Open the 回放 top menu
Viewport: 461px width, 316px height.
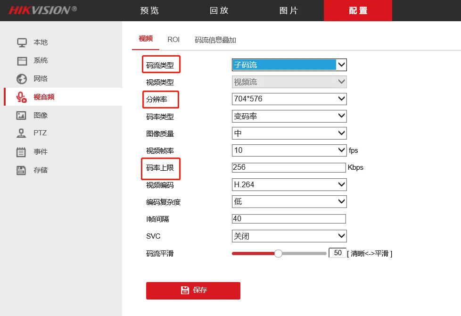[x=219, y=10]
